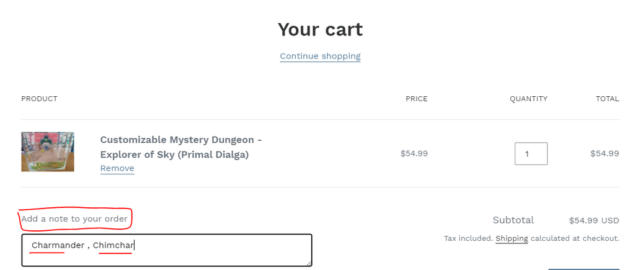
Task: Click the Continue shopping link
Action: click(x=320, y=56)
